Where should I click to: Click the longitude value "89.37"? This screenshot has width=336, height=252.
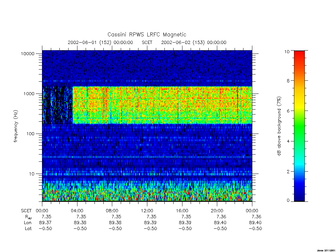pyautogui.click(x=45, y=223)
